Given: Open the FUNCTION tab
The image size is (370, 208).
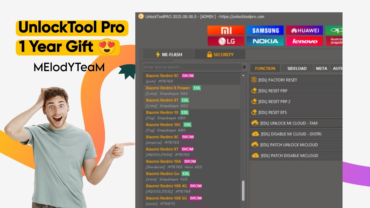Looking at the screenshot, I should 265,68.
